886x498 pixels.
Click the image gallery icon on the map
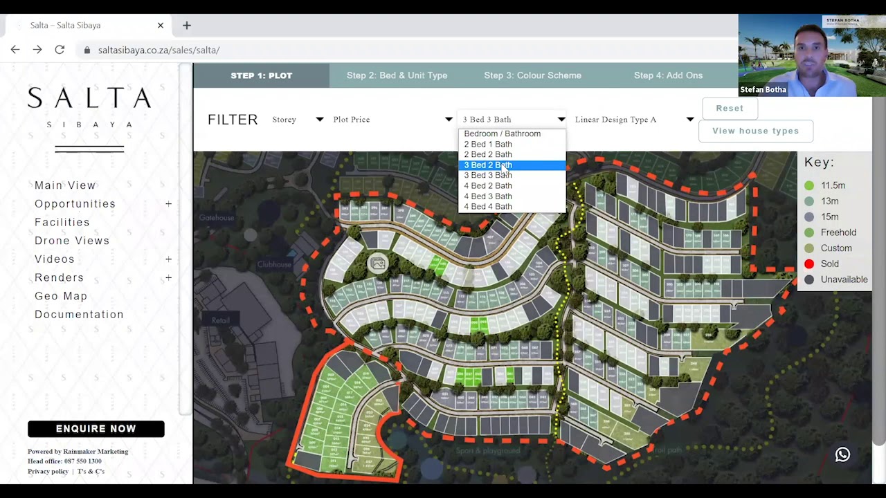coord(378,264)
